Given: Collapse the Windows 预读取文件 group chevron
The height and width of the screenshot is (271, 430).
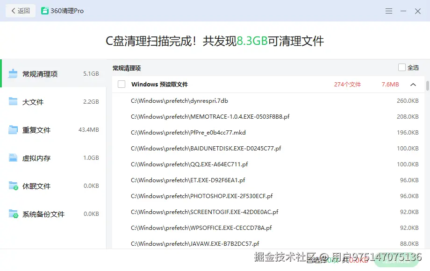Looking at the screenshot, I should (x=413, y=85).
